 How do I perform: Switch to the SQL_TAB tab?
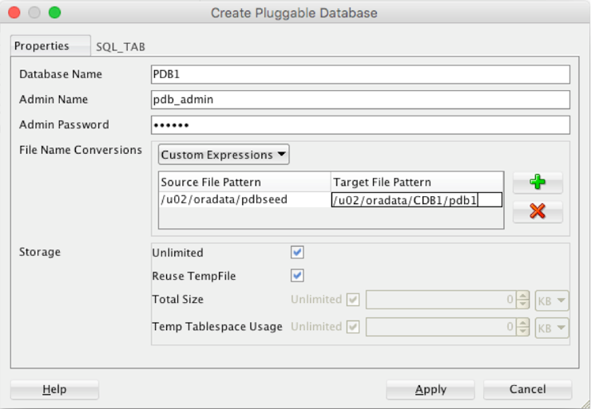click(121, 46)
